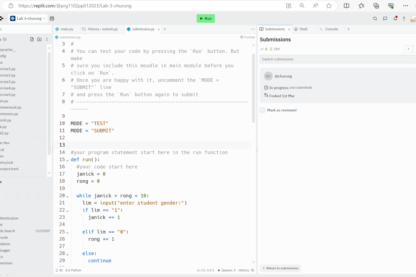The image size is (416, 277).
Task: Click the @C avatar circle
Action: click(268, 76)
